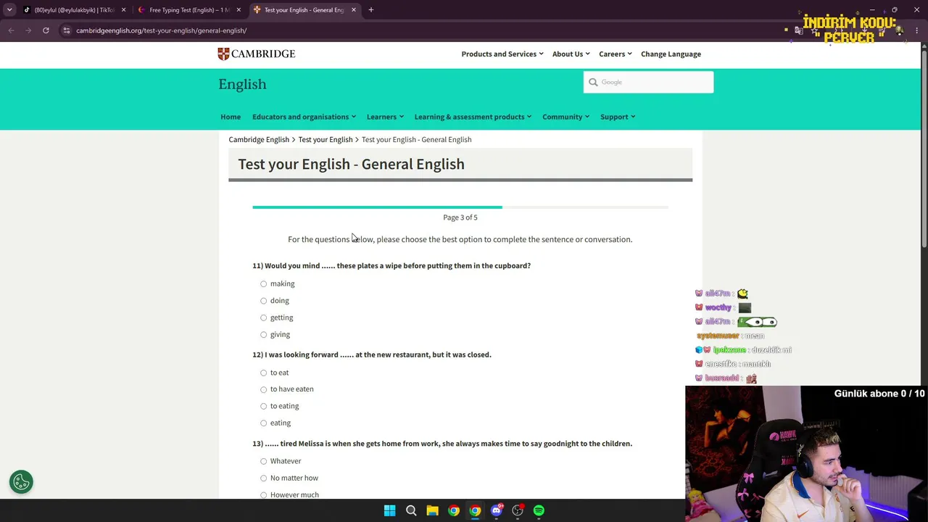Select 'to eat' for question 12

coord(263,373)
